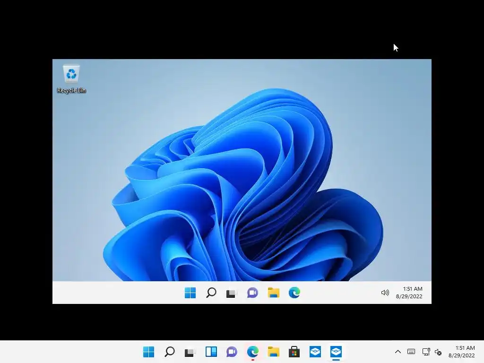Open Search on the host taskbar

[x=170, y=352]
